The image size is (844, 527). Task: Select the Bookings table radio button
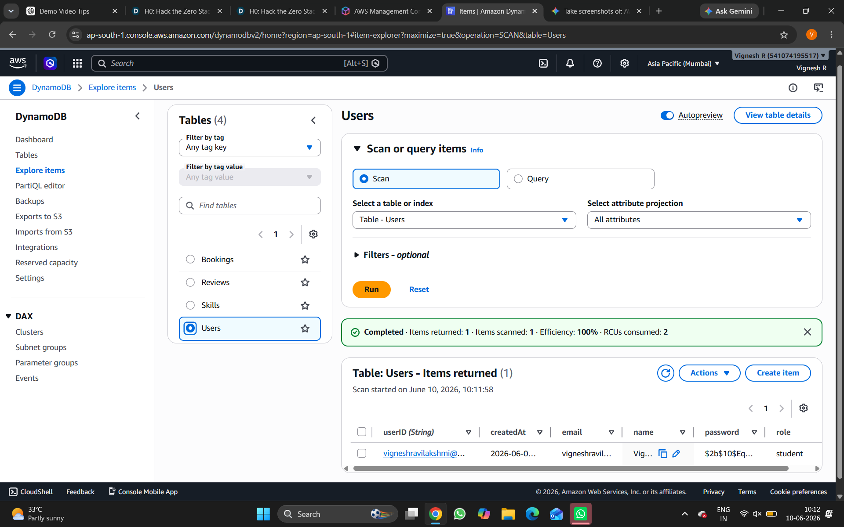(x=190, y=260)
